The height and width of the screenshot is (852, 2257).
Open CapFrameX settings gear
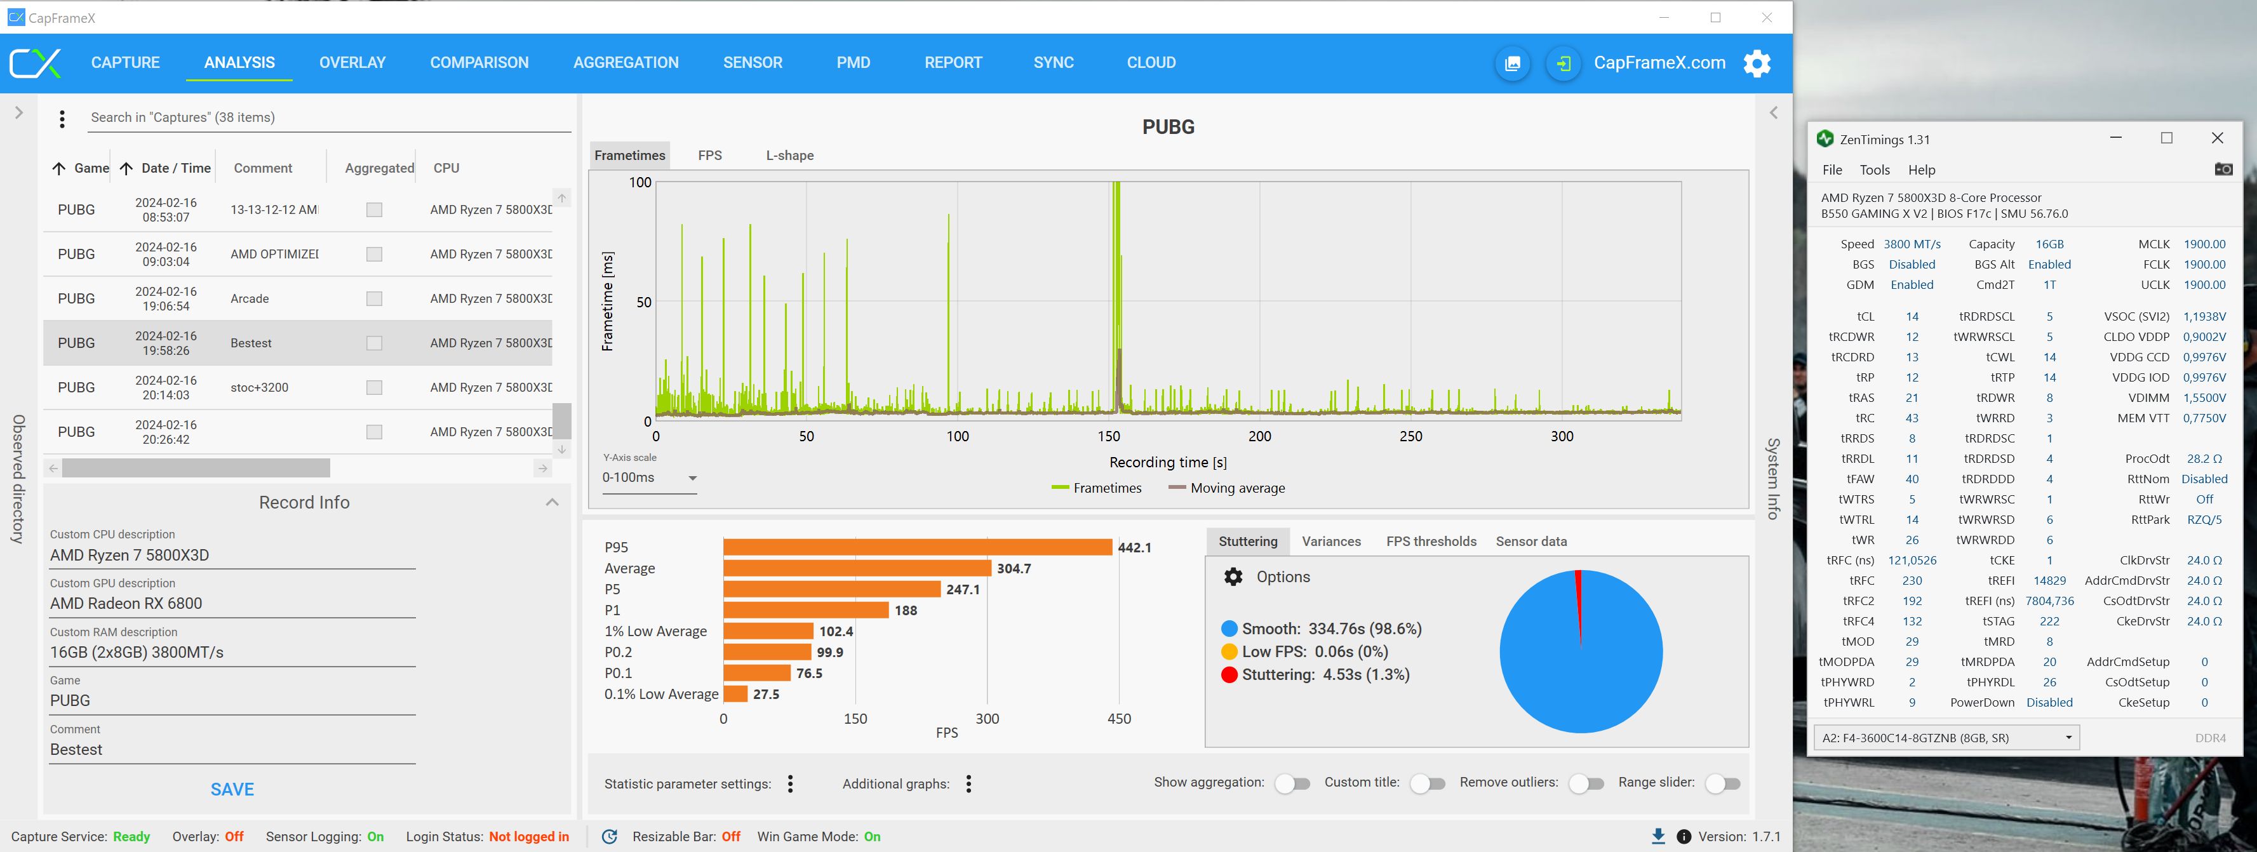tap(1757, 63)
